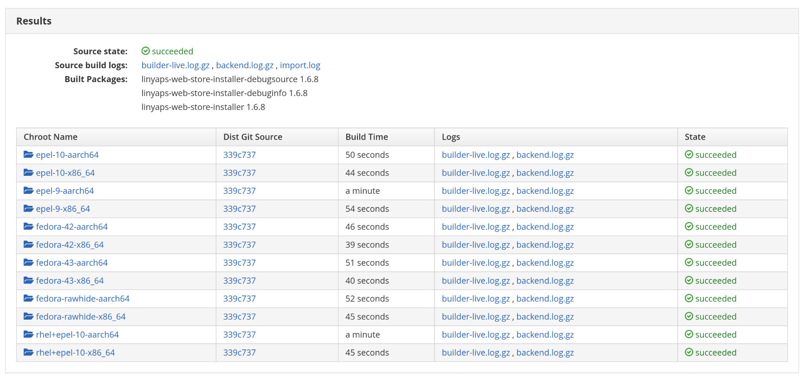Open the folder icon beside fedora-42-x86_64

pos(28,244)
